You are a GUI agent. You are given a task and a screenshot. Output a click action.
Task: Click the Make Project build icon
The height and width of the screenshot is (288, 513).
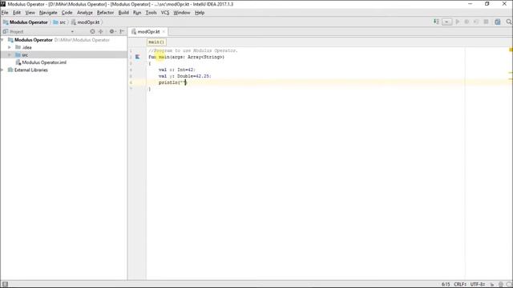(x=436, y=22)
